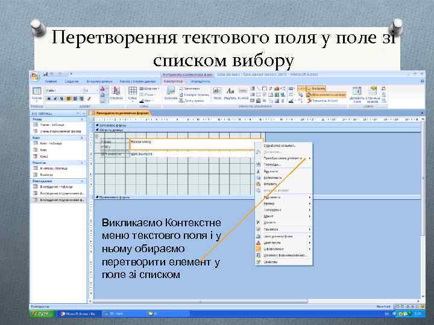This screenshot has height=325, width=434.
Task: Click the Примечание формы section bar
Action: click(257, 197)
